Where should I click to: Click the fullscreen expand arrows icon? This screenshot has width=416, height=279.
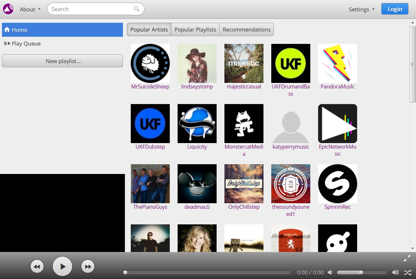click(x=407, y=259)
